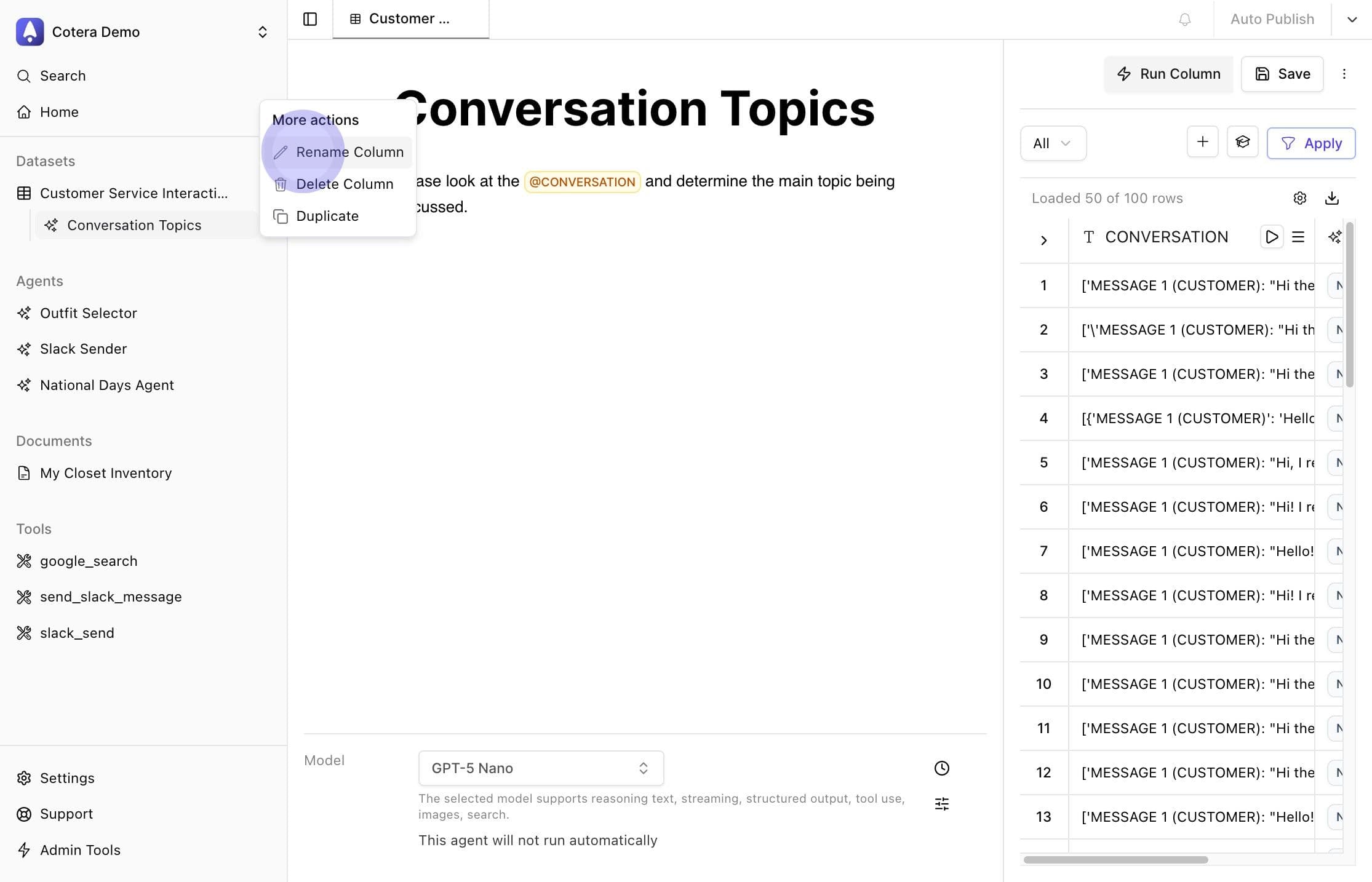Open table settings gear icon
This screenshot has height=882, width=1372.
1299,198
